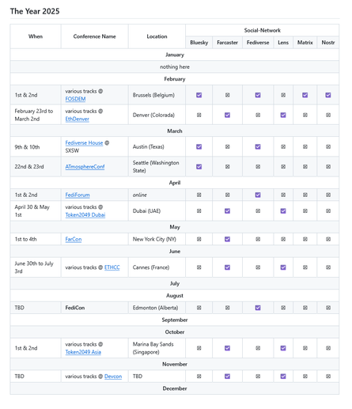Toggle Farcaster checkbox in ETHCC row

[228, 267]
